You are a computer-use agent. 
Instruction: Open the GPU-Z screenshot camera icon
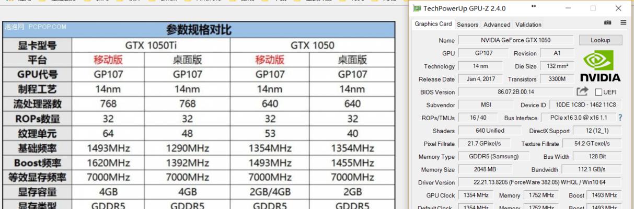pos(607,22)
